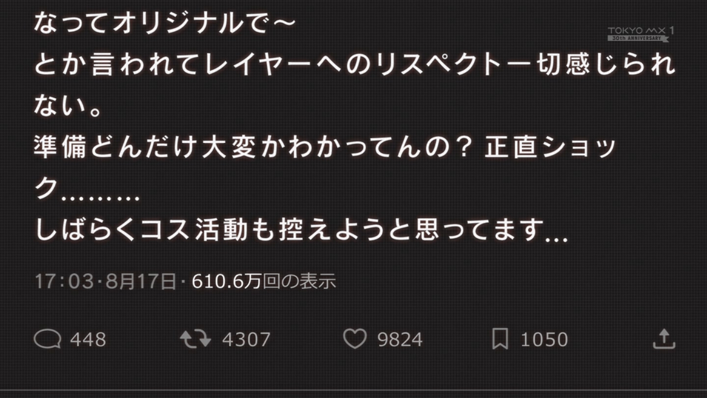Click the line 'しばらくコス活動も控えようと思ってます…'
707x398 pixels.
coord(300,230)
